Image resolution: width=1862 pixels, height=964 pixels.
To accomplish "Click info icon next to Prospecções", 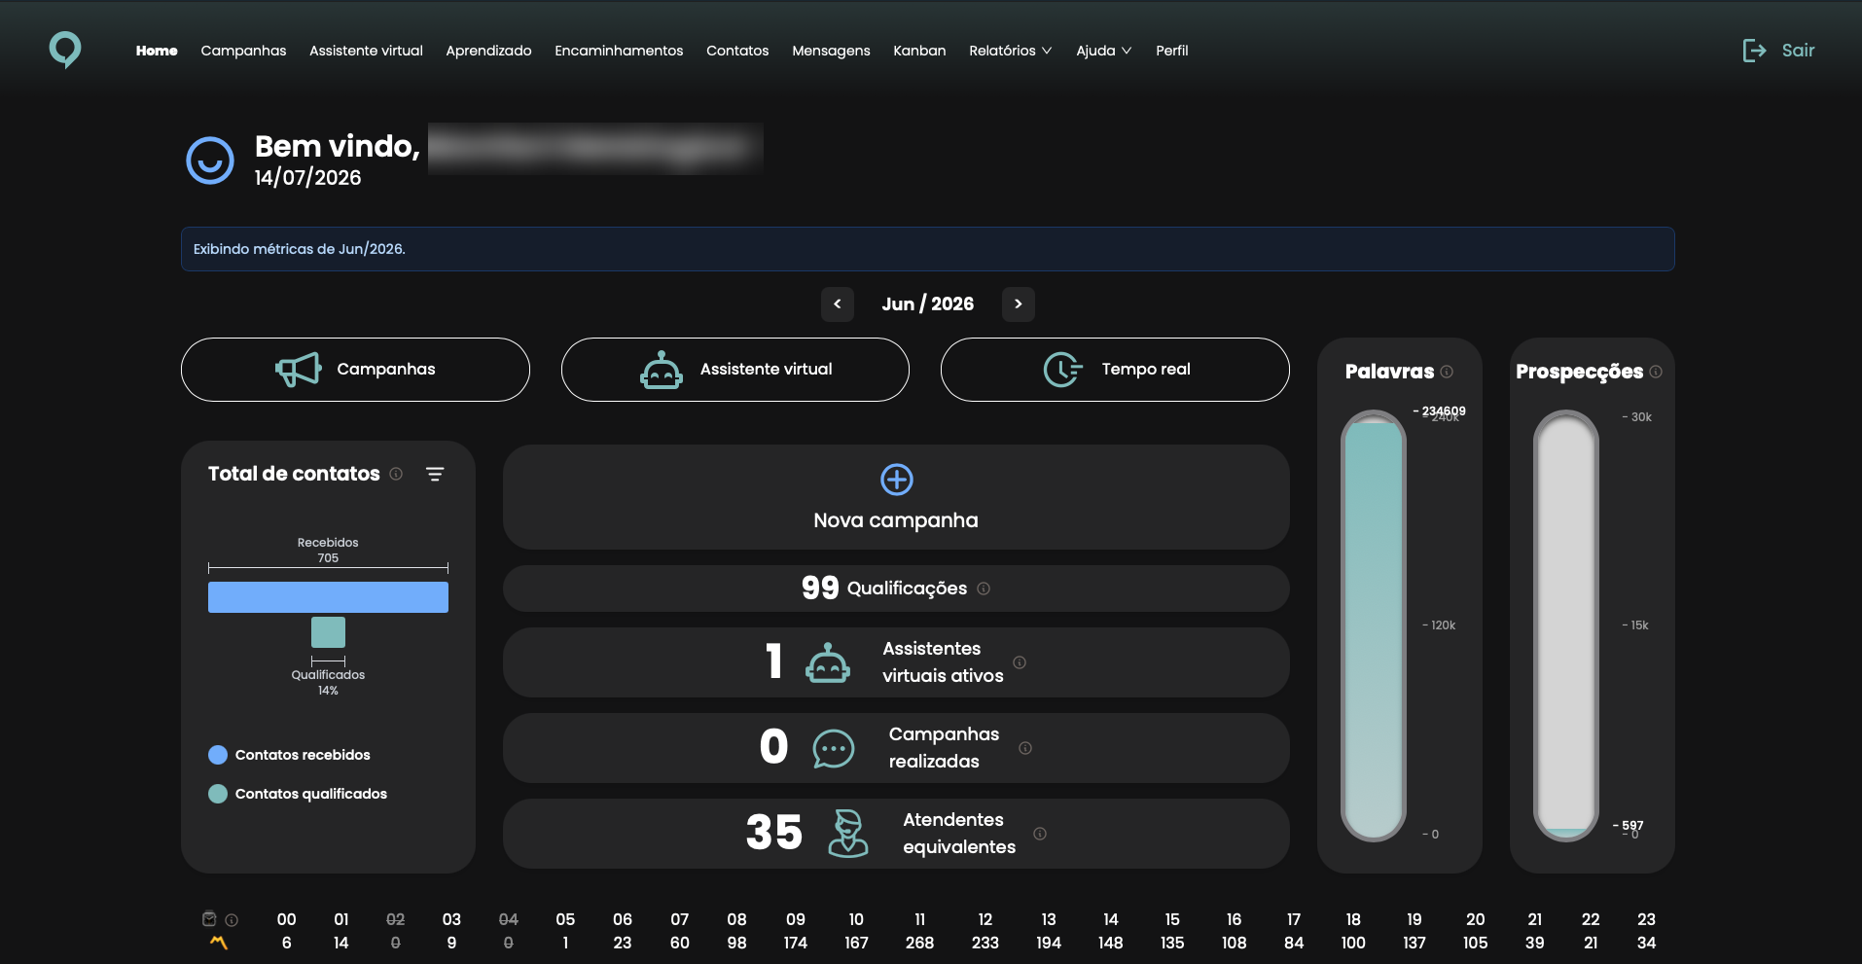I will 1656,372.
